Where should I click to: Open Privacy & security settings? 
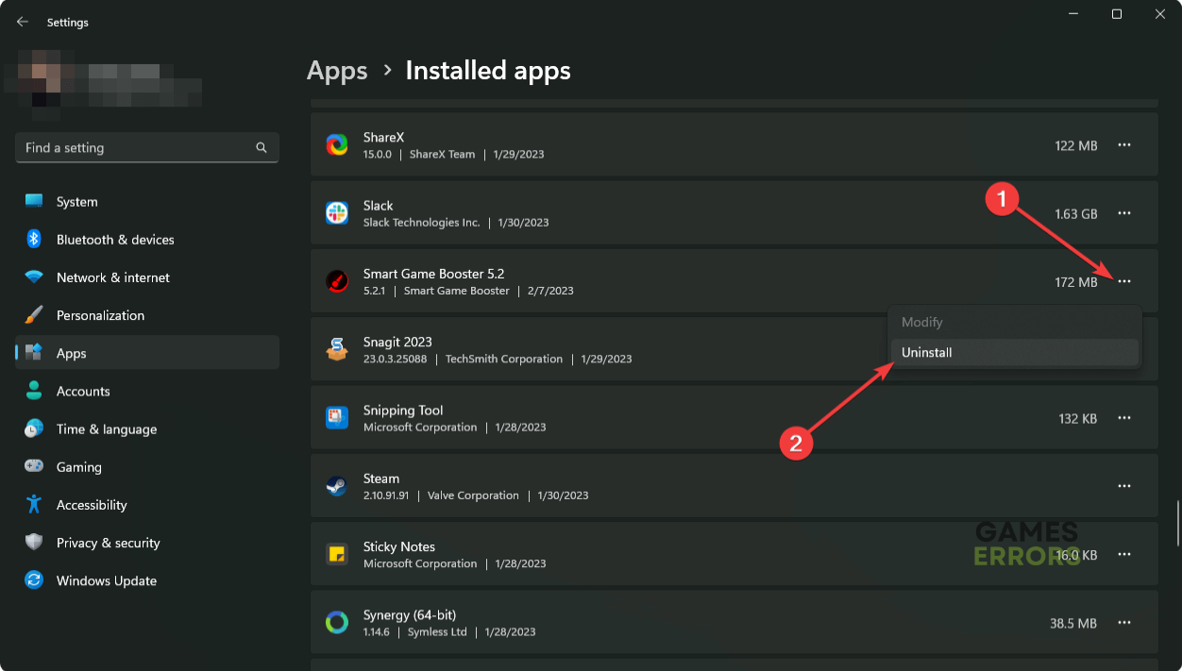[x=108, y=543]
